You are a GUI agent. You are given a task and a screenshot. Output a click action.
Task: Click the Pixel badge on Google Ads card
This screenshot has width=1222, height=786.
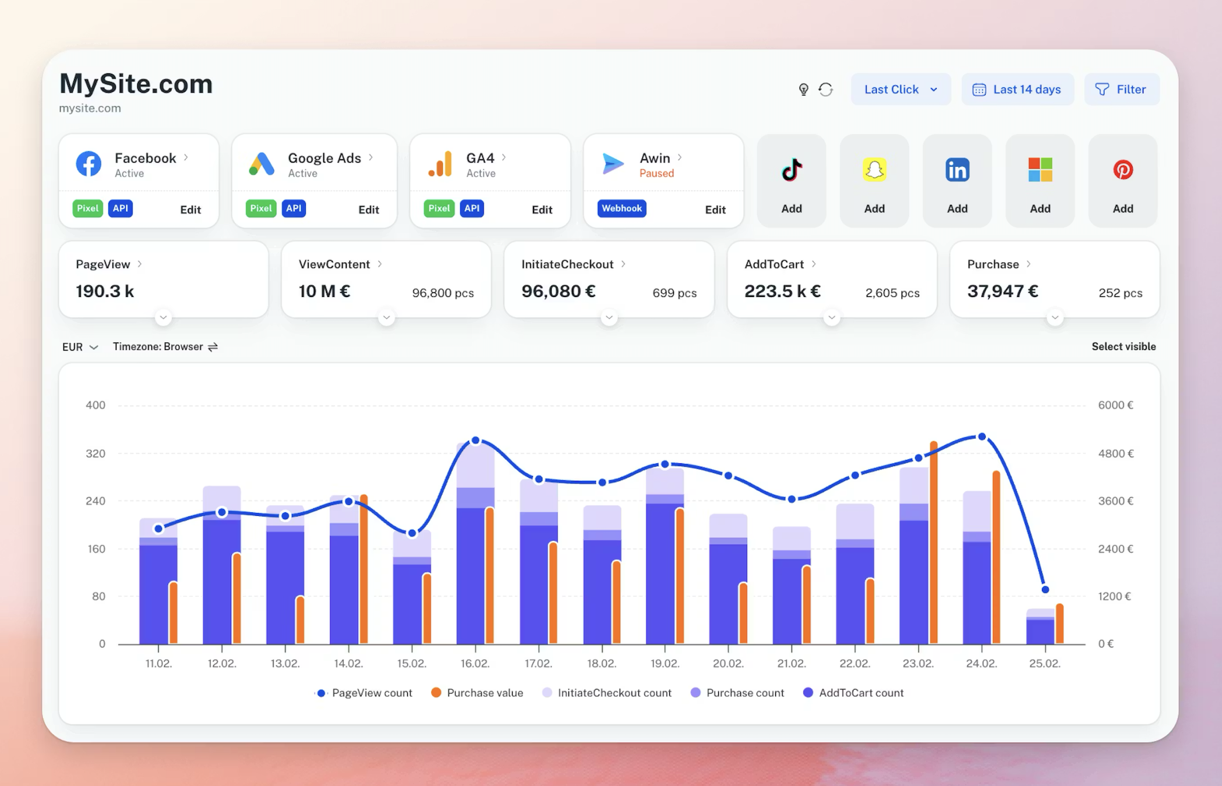(x=260, y=208)
